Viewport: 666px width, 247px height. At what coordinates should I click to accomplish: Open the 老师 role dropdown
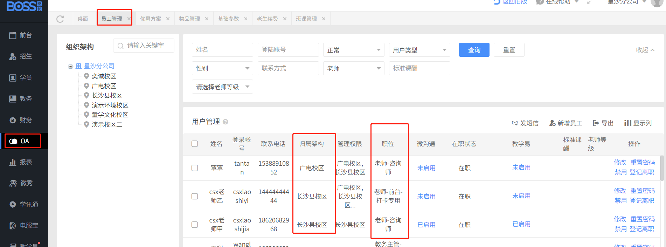coord(354,68)
